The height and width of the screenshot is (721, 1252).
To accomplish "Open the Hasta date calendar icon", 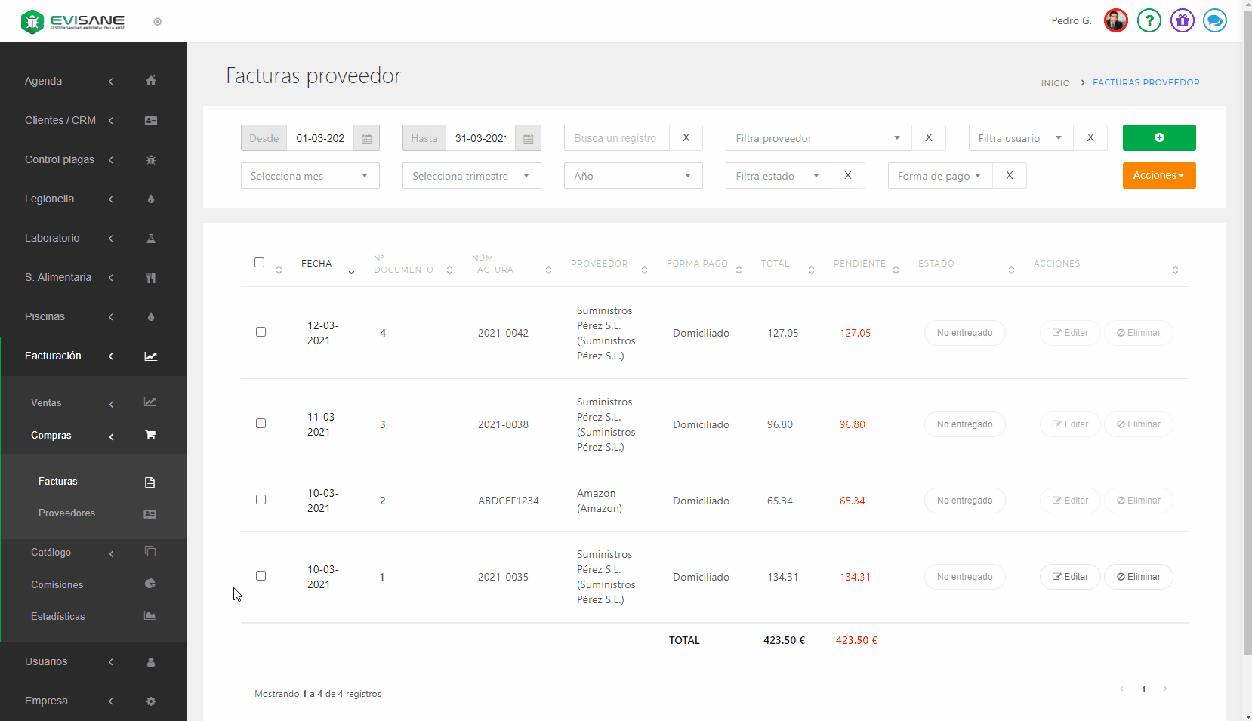I will [528, 138].
